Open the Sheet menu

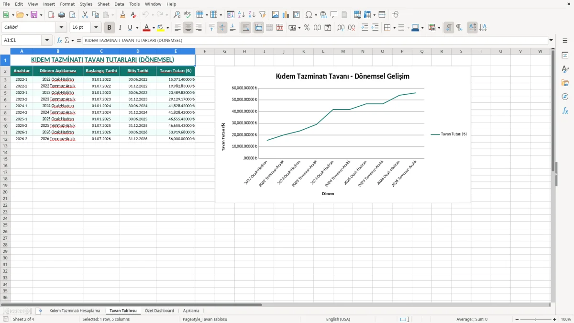(103, 4)
